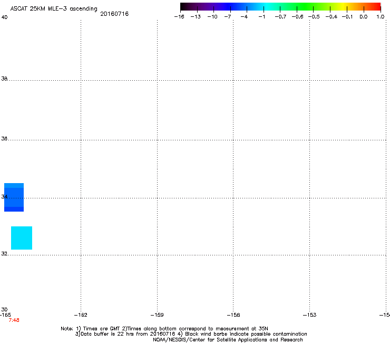Click the -0.6 color scale label

(297, 17)
